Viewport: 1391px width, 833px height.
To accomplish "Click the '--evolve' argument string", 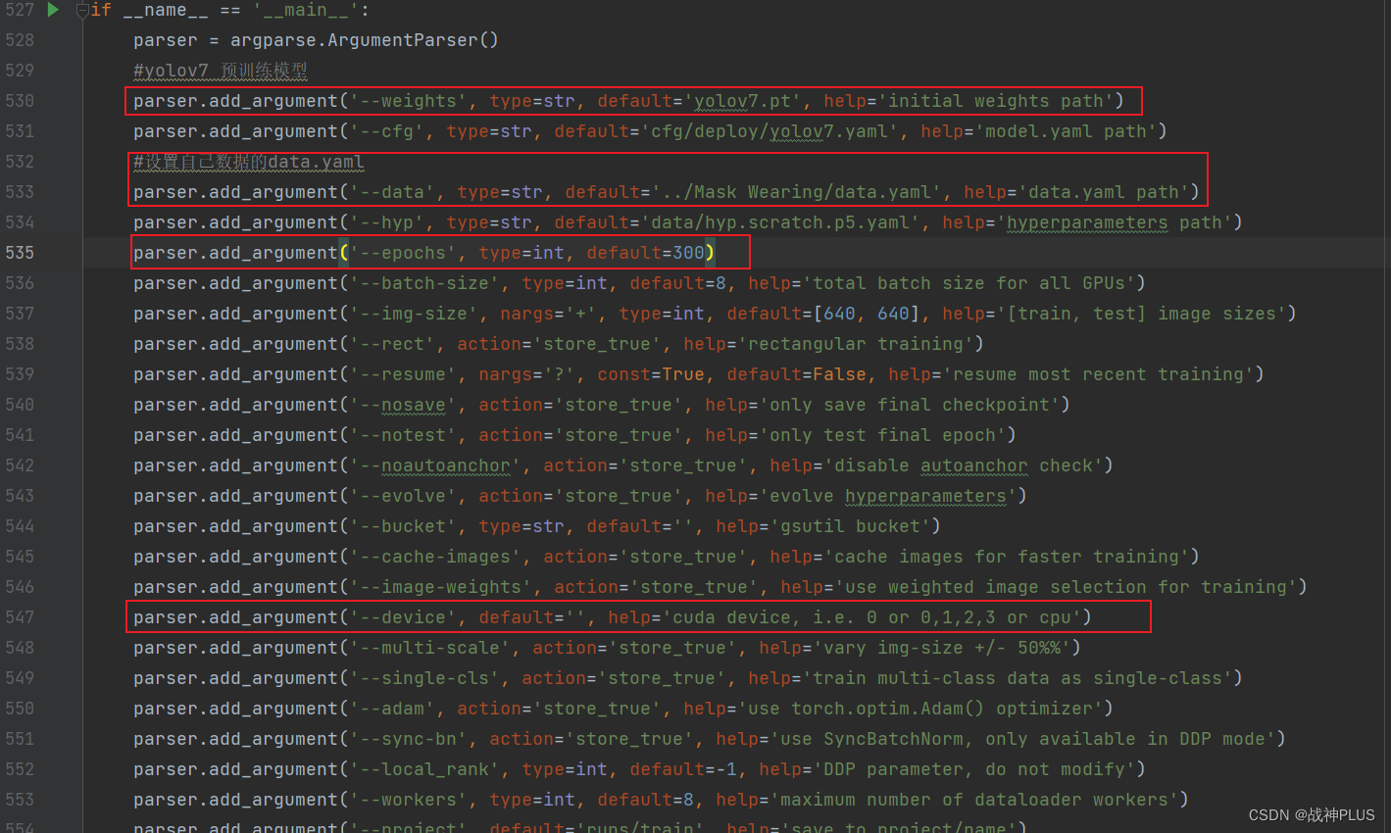I will [403, 496].
